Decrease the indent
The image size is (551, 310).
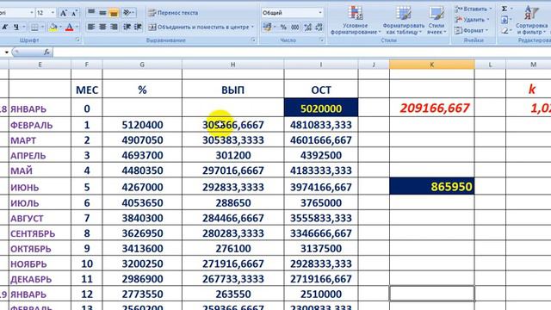pyautogui.click(x=127, y=27)
